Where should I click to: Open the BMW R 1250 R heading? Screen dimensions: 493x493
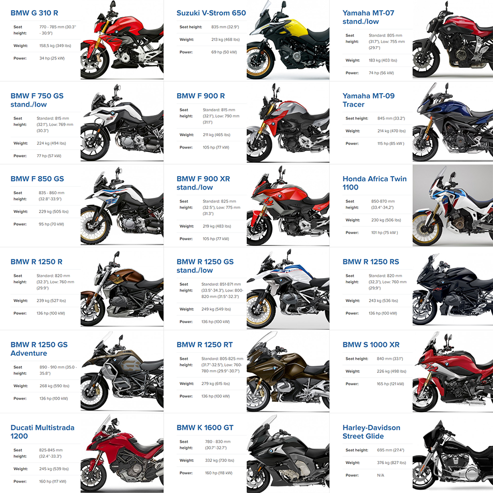[x=36, y=262]
